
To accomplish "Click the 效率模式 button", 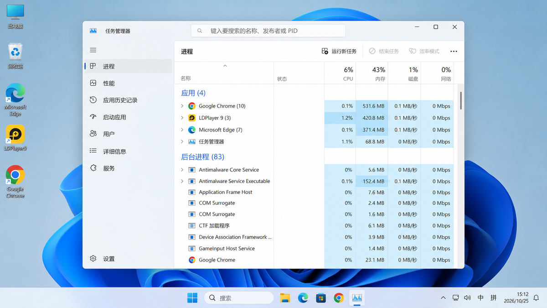I will (x=424, y=52).
